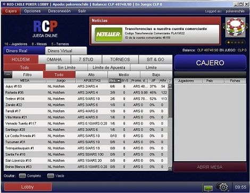
Task: Sort by APUESTAS column header
Action: click(x=92, y=81)
